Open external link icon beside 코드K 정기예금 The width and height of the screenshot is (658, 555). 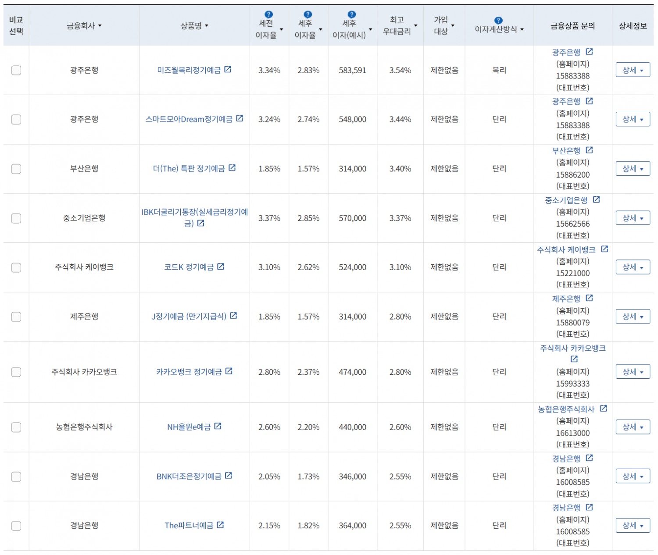coord(221,267)
